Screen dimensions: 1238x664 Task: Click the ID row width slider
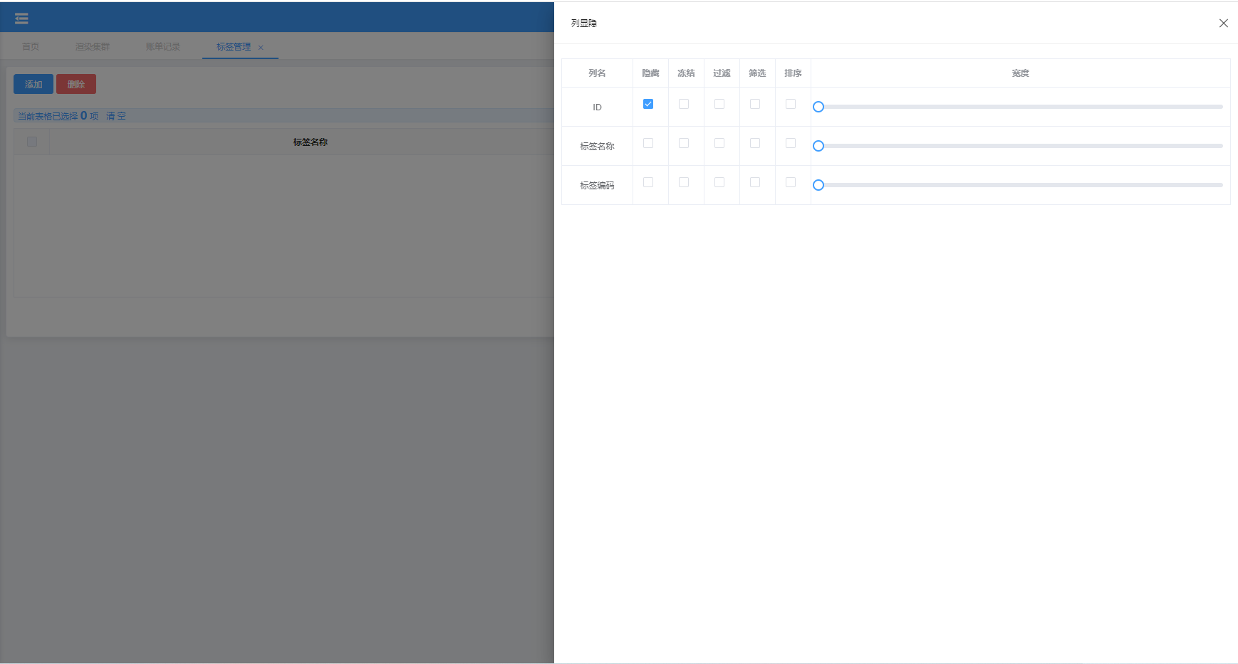(x=1020, y=107)
